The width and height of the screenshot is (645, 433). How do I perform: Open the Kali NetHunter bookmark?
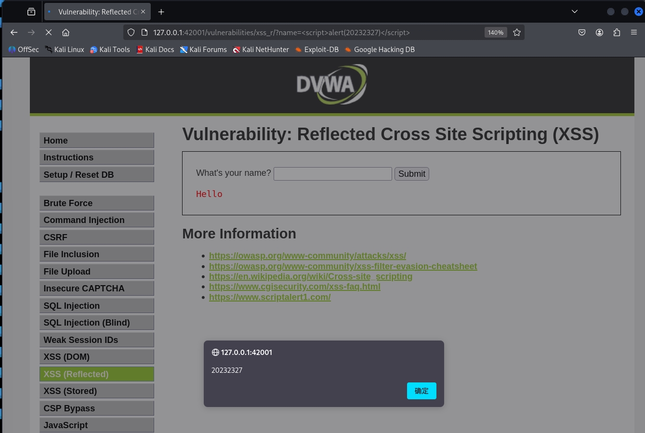261,50
